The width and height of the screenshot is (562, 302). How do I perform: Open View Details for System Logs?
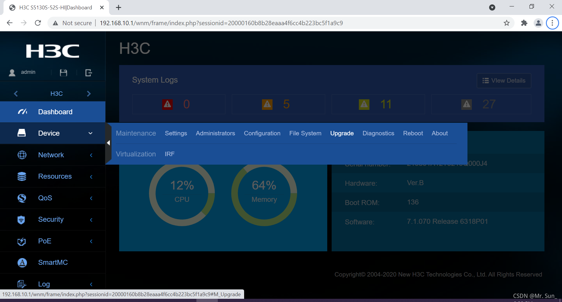[x=503, y=81]
